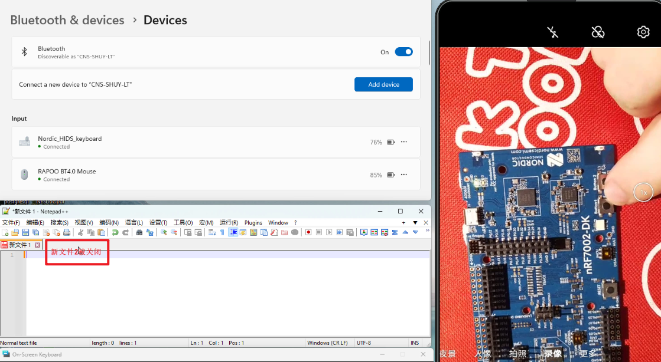The width and height of the screenshot is (661, 362).
Task: Switch camera to 人像 portrait mode
Action: [x=483, y=354]
